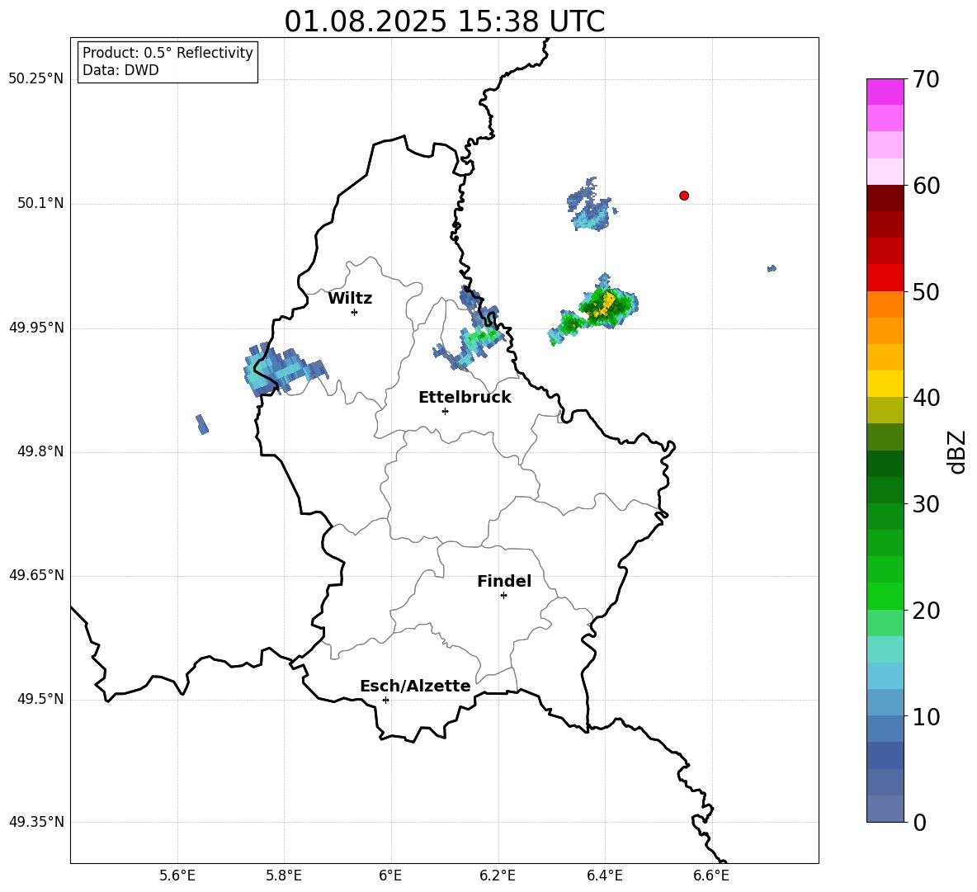The width and height of the screenshot is (977, 892).
Task: Click the 6.6°E longitude label
Action: (711, 875)
